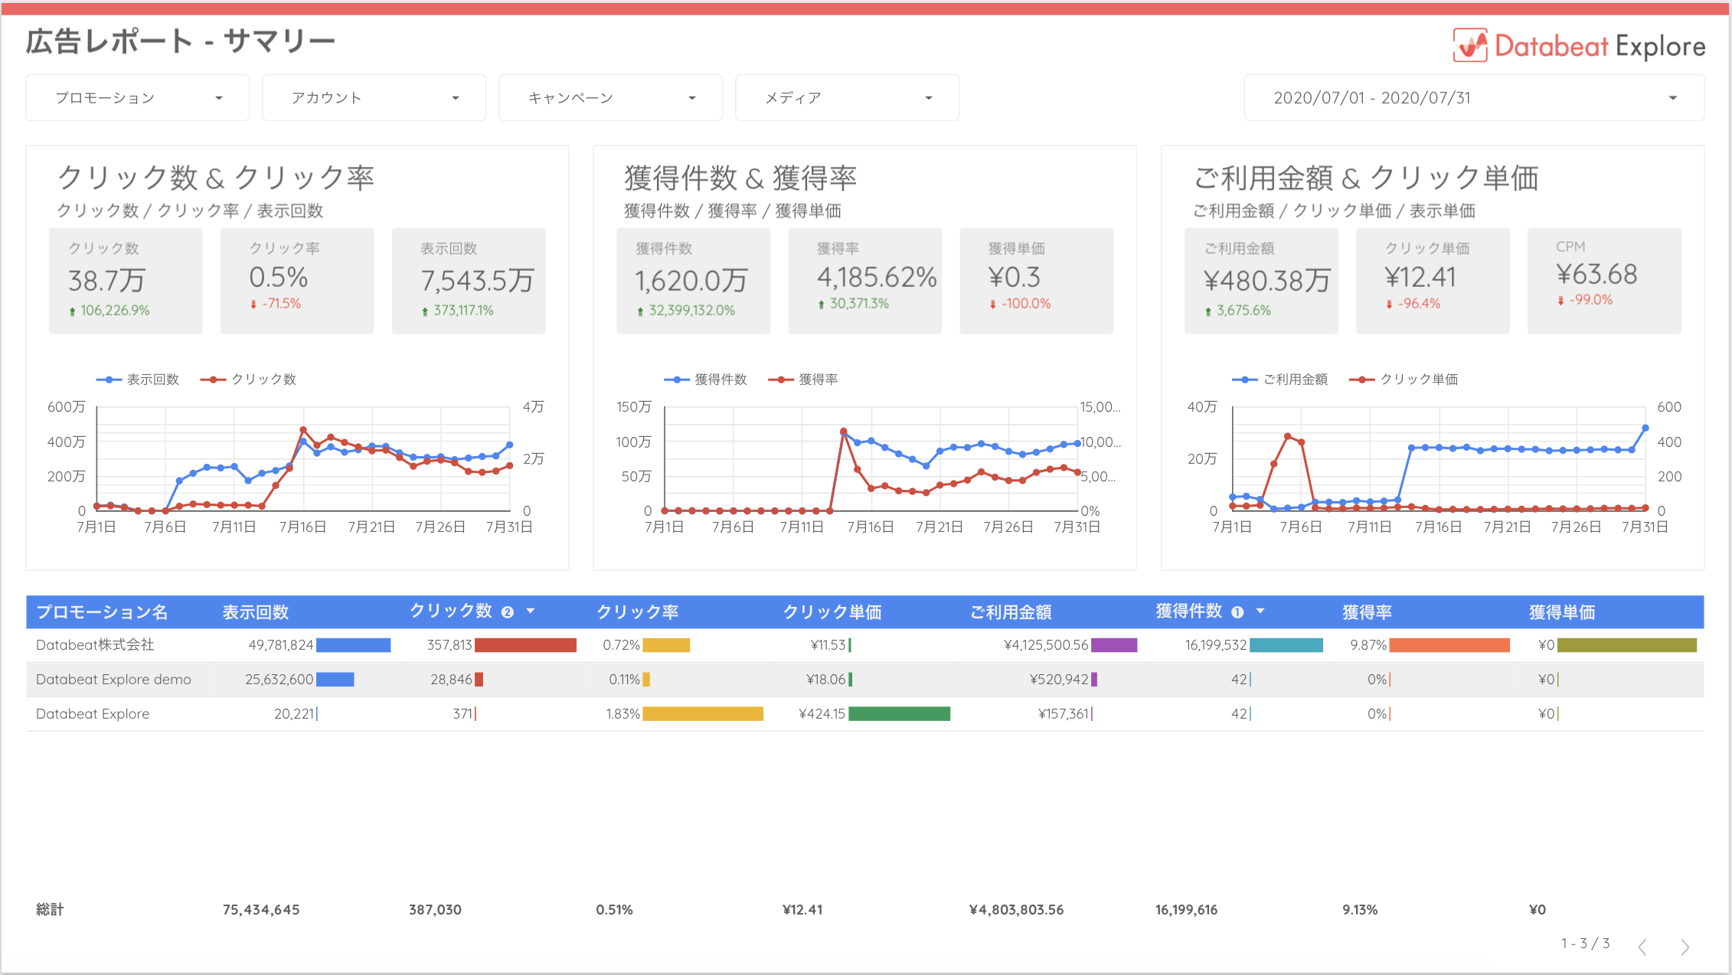The width and height of the screenshot is (1732, 975).
Task: Click the orange bar for 9.87% rate
Action: click(x=1449, y=645)
